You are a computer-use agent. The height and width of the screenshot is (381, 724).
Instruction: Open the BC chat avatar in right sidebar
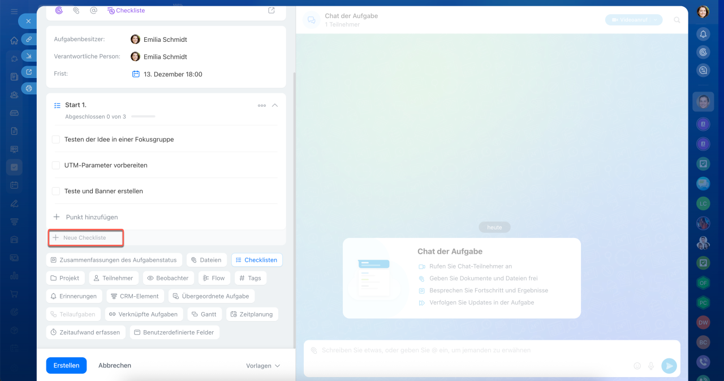pyautogui.click(x=703, y=342)
